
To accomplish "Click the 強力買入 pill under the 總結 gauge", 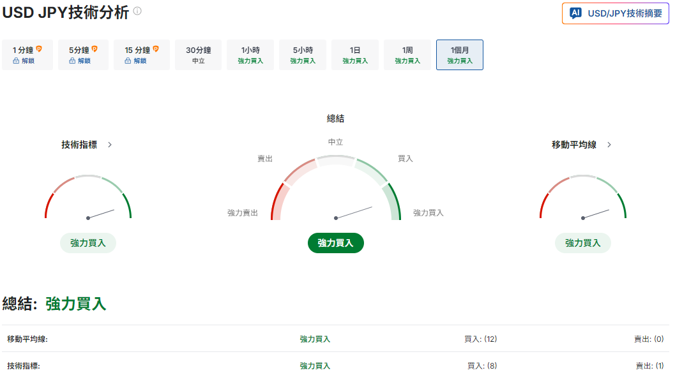I will coord(335,243).
